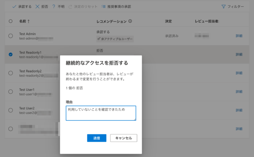Click the キャンセル button in dialog
Image resolution: width=254 pixels, height=157 pixels.
pos(123,138)
